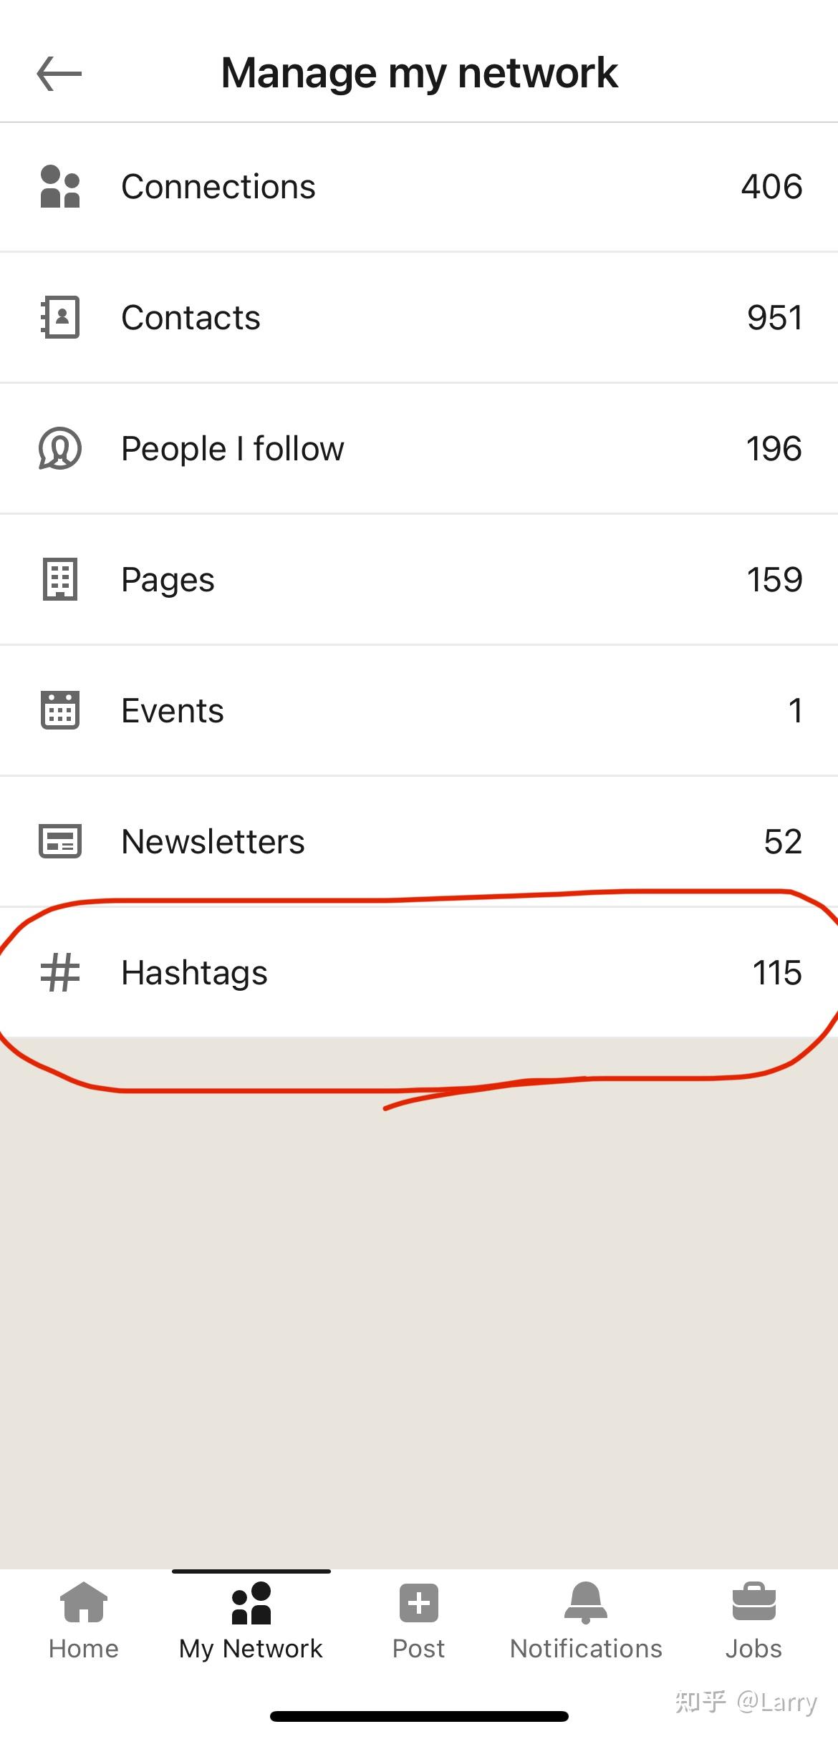Tap the Hashtags count 115
The image size is (838, 1739).
coord(776,973)
